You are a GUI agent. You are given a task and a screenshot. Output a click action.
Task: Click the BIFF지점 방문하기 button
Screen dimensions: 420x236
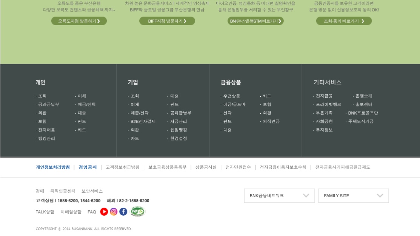(x=167, y=21)
